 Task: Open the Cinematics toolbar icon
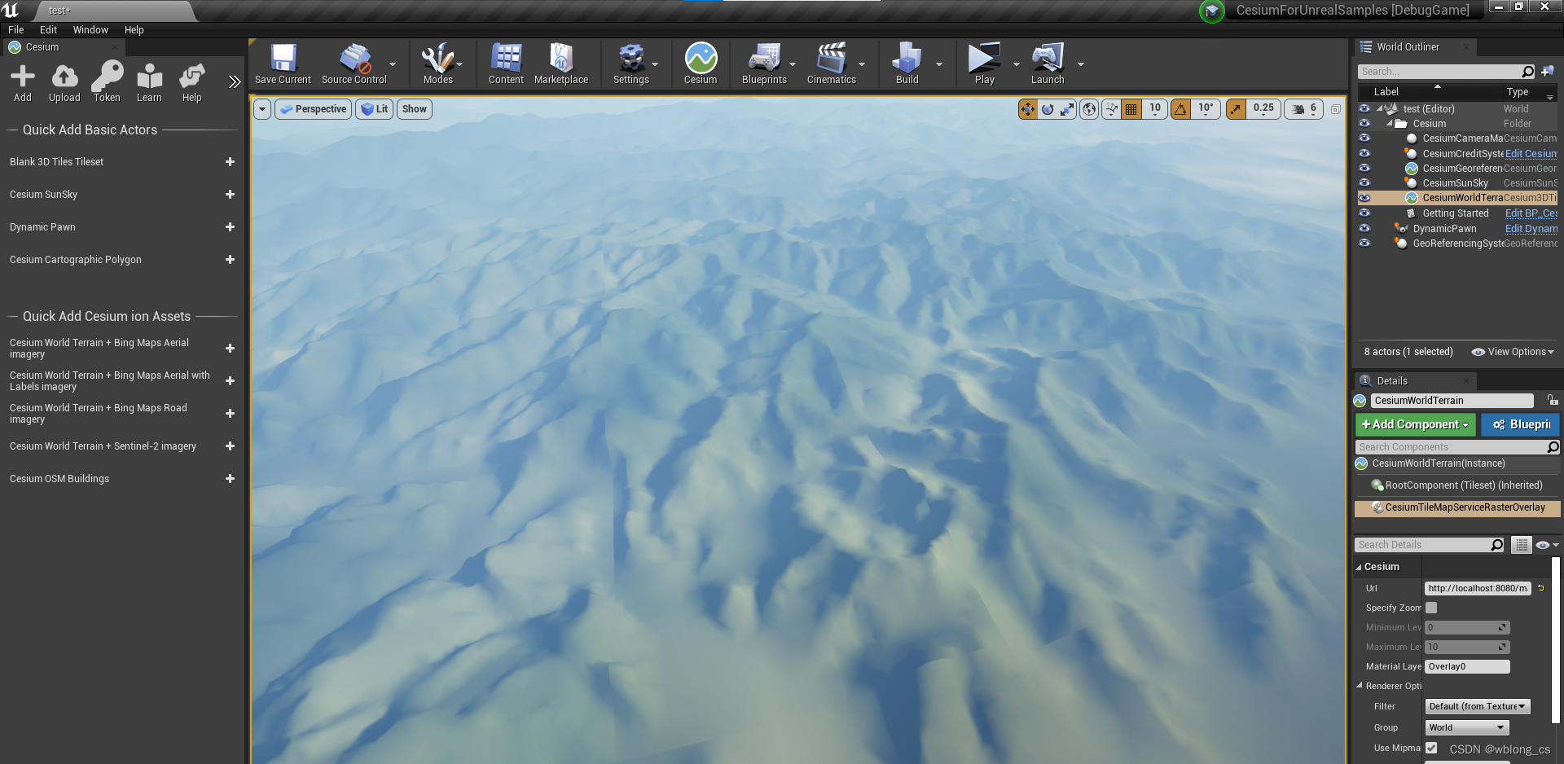point(832,64)
